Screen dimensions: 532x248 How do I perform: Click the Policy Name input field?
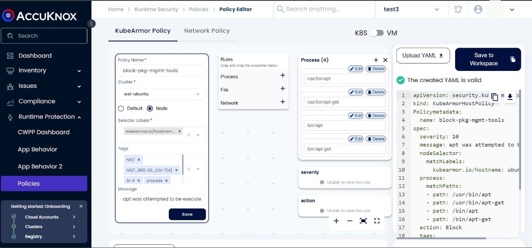(x=162, y=71)
